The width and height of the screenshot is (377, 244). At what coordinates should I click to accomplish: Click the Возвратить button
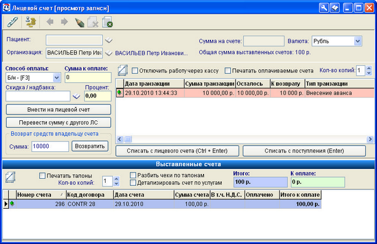90,146
